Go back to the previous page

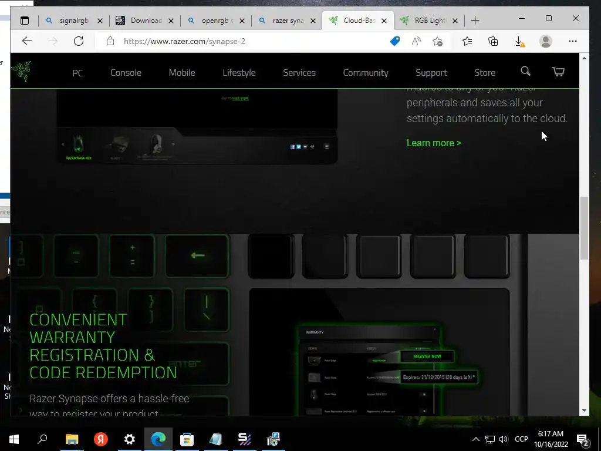pos(27,41)
